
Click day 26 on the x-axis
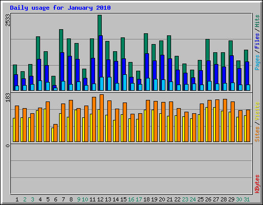coord(208,199)
